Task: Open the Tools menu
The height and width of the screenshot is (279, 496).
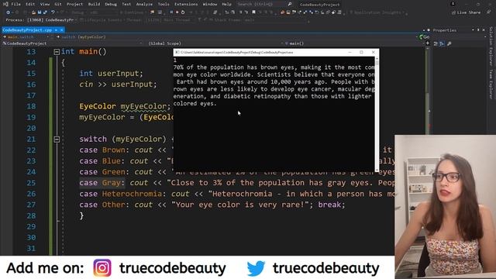Action: pyautogui.click(x=164, y=4)
